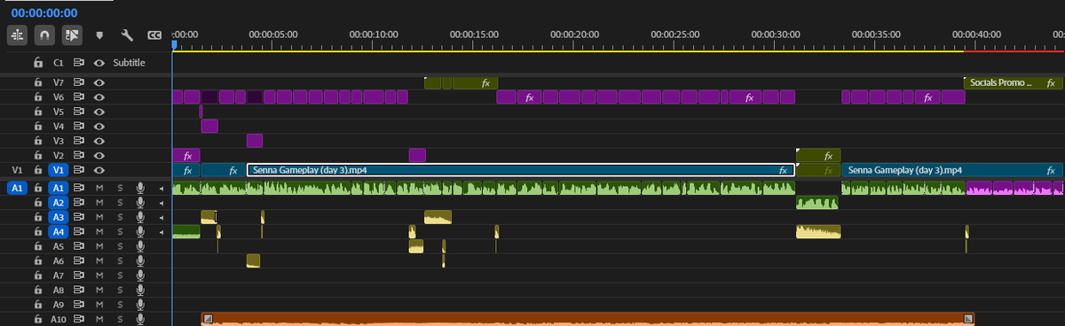Mute track A3 with M button
The image size is (1065, 326).
click(100, 217)
